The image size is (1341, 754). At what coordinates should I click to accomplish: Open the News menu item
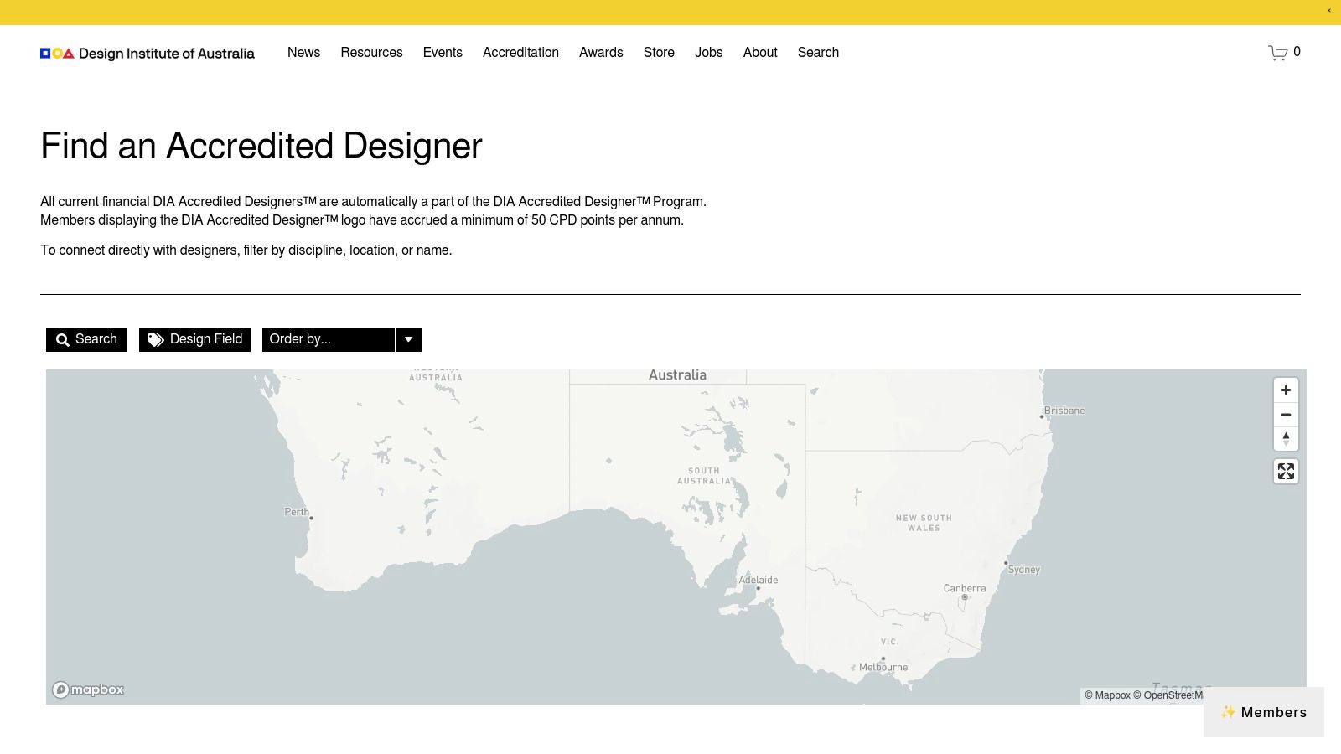(x=303, y=52)
